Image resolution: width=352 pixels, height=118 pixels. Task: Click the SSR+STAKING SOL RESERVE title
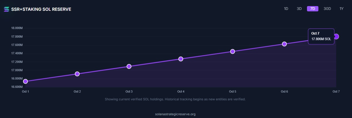41,9
